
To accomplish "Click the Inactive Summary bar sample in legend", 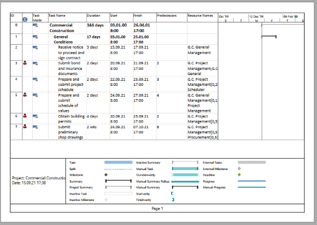I will 185,162.
